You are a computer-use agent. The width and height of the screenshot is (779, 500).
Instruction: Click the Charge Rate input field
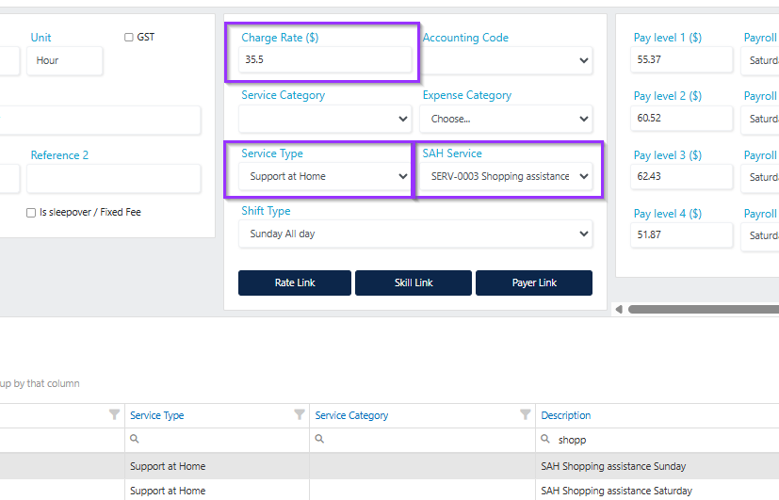tap(325, 59)
